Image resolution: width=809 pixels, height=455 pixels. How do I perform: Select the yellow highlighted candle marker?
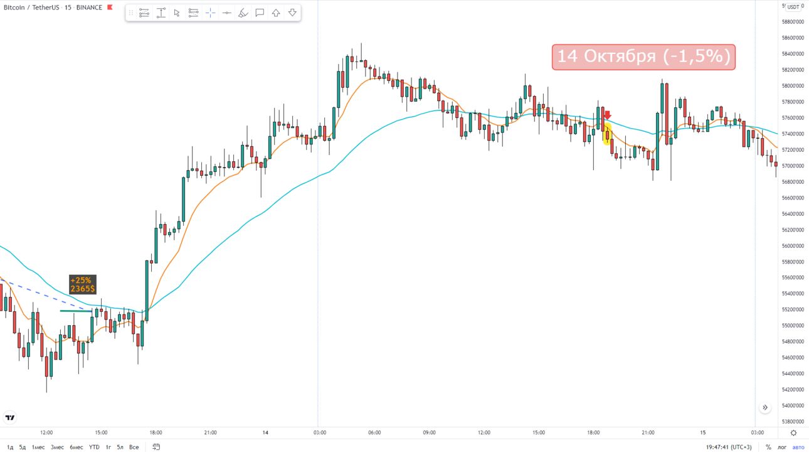tap(607, 134)
